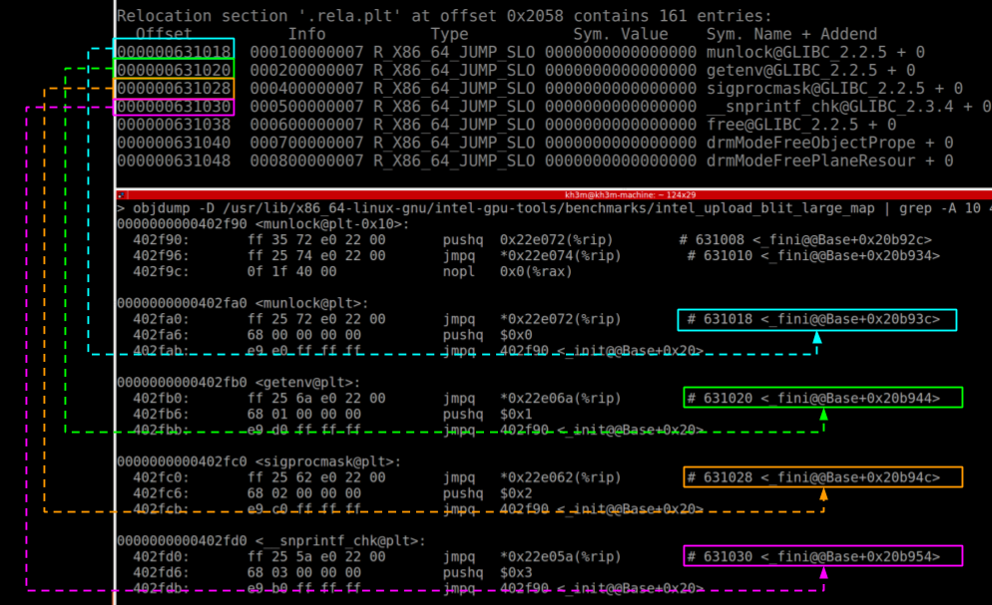The height and width of the screenshot is (605, 992).
Task: Click the orange upward arrow marker
Action: point(823,495)
